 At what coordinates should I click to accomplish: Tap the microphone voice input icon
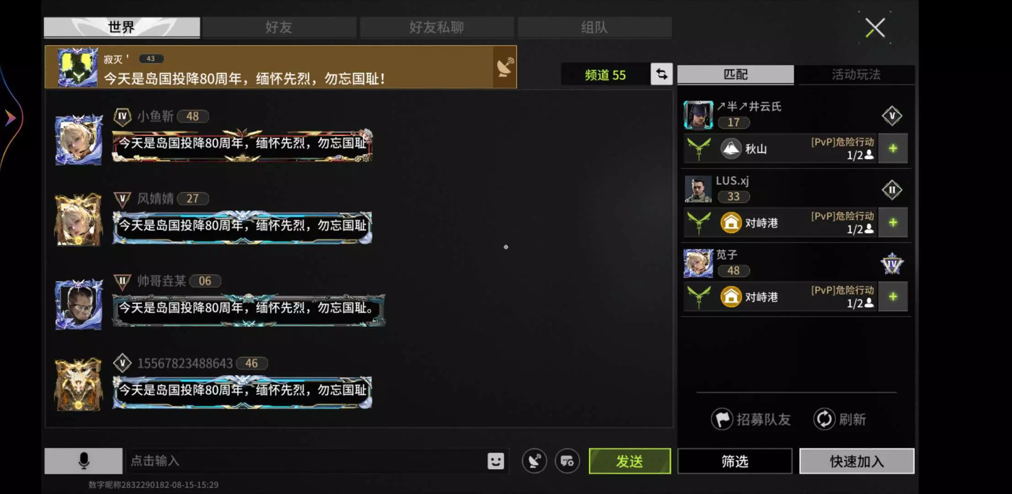pos(84,461)
